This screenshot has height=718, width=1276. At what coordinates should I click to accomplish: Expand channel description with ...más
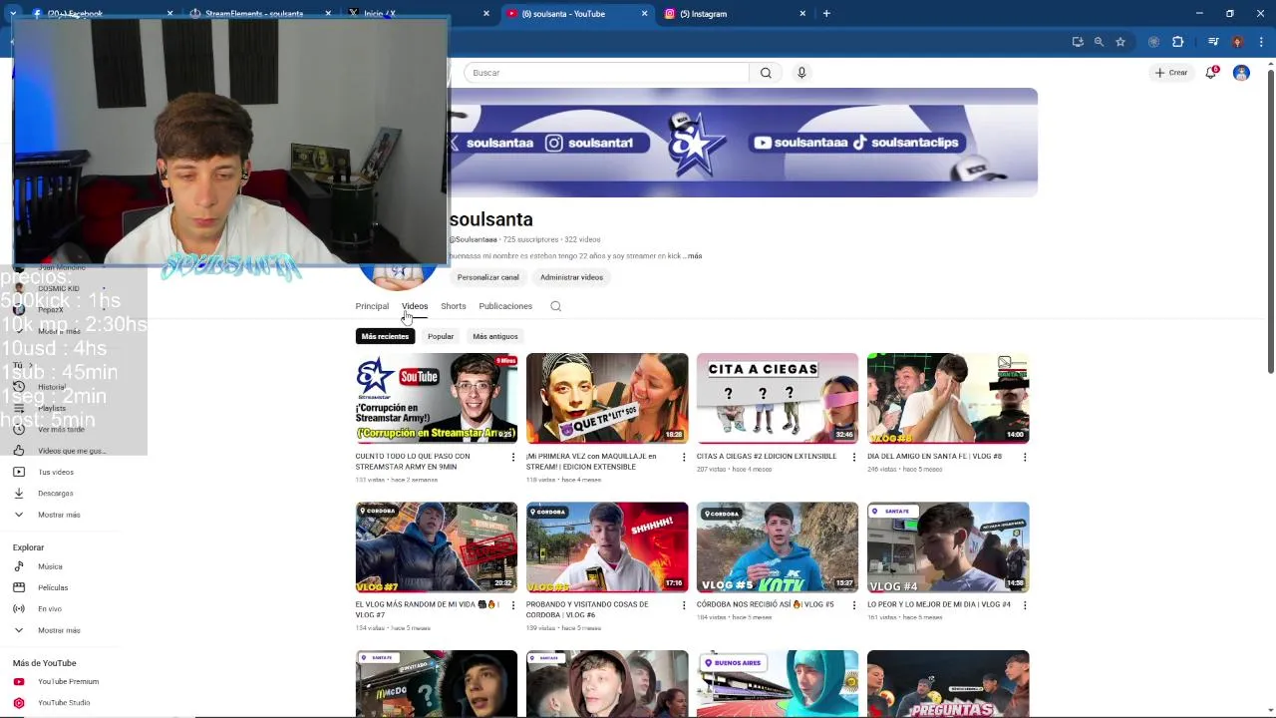694,256
